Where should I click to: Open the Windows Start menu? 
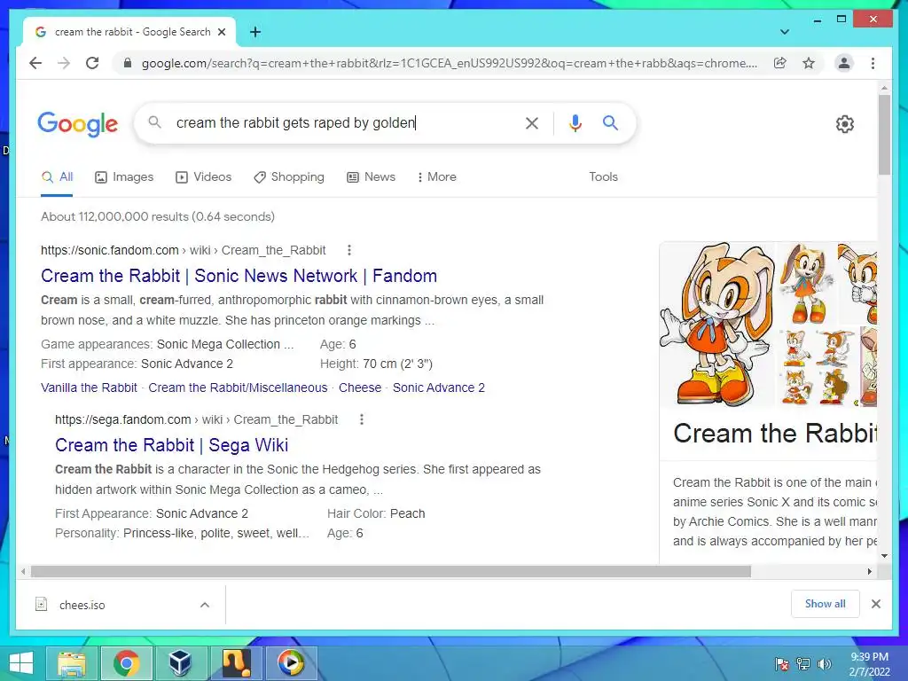click(x=21, y=663)
